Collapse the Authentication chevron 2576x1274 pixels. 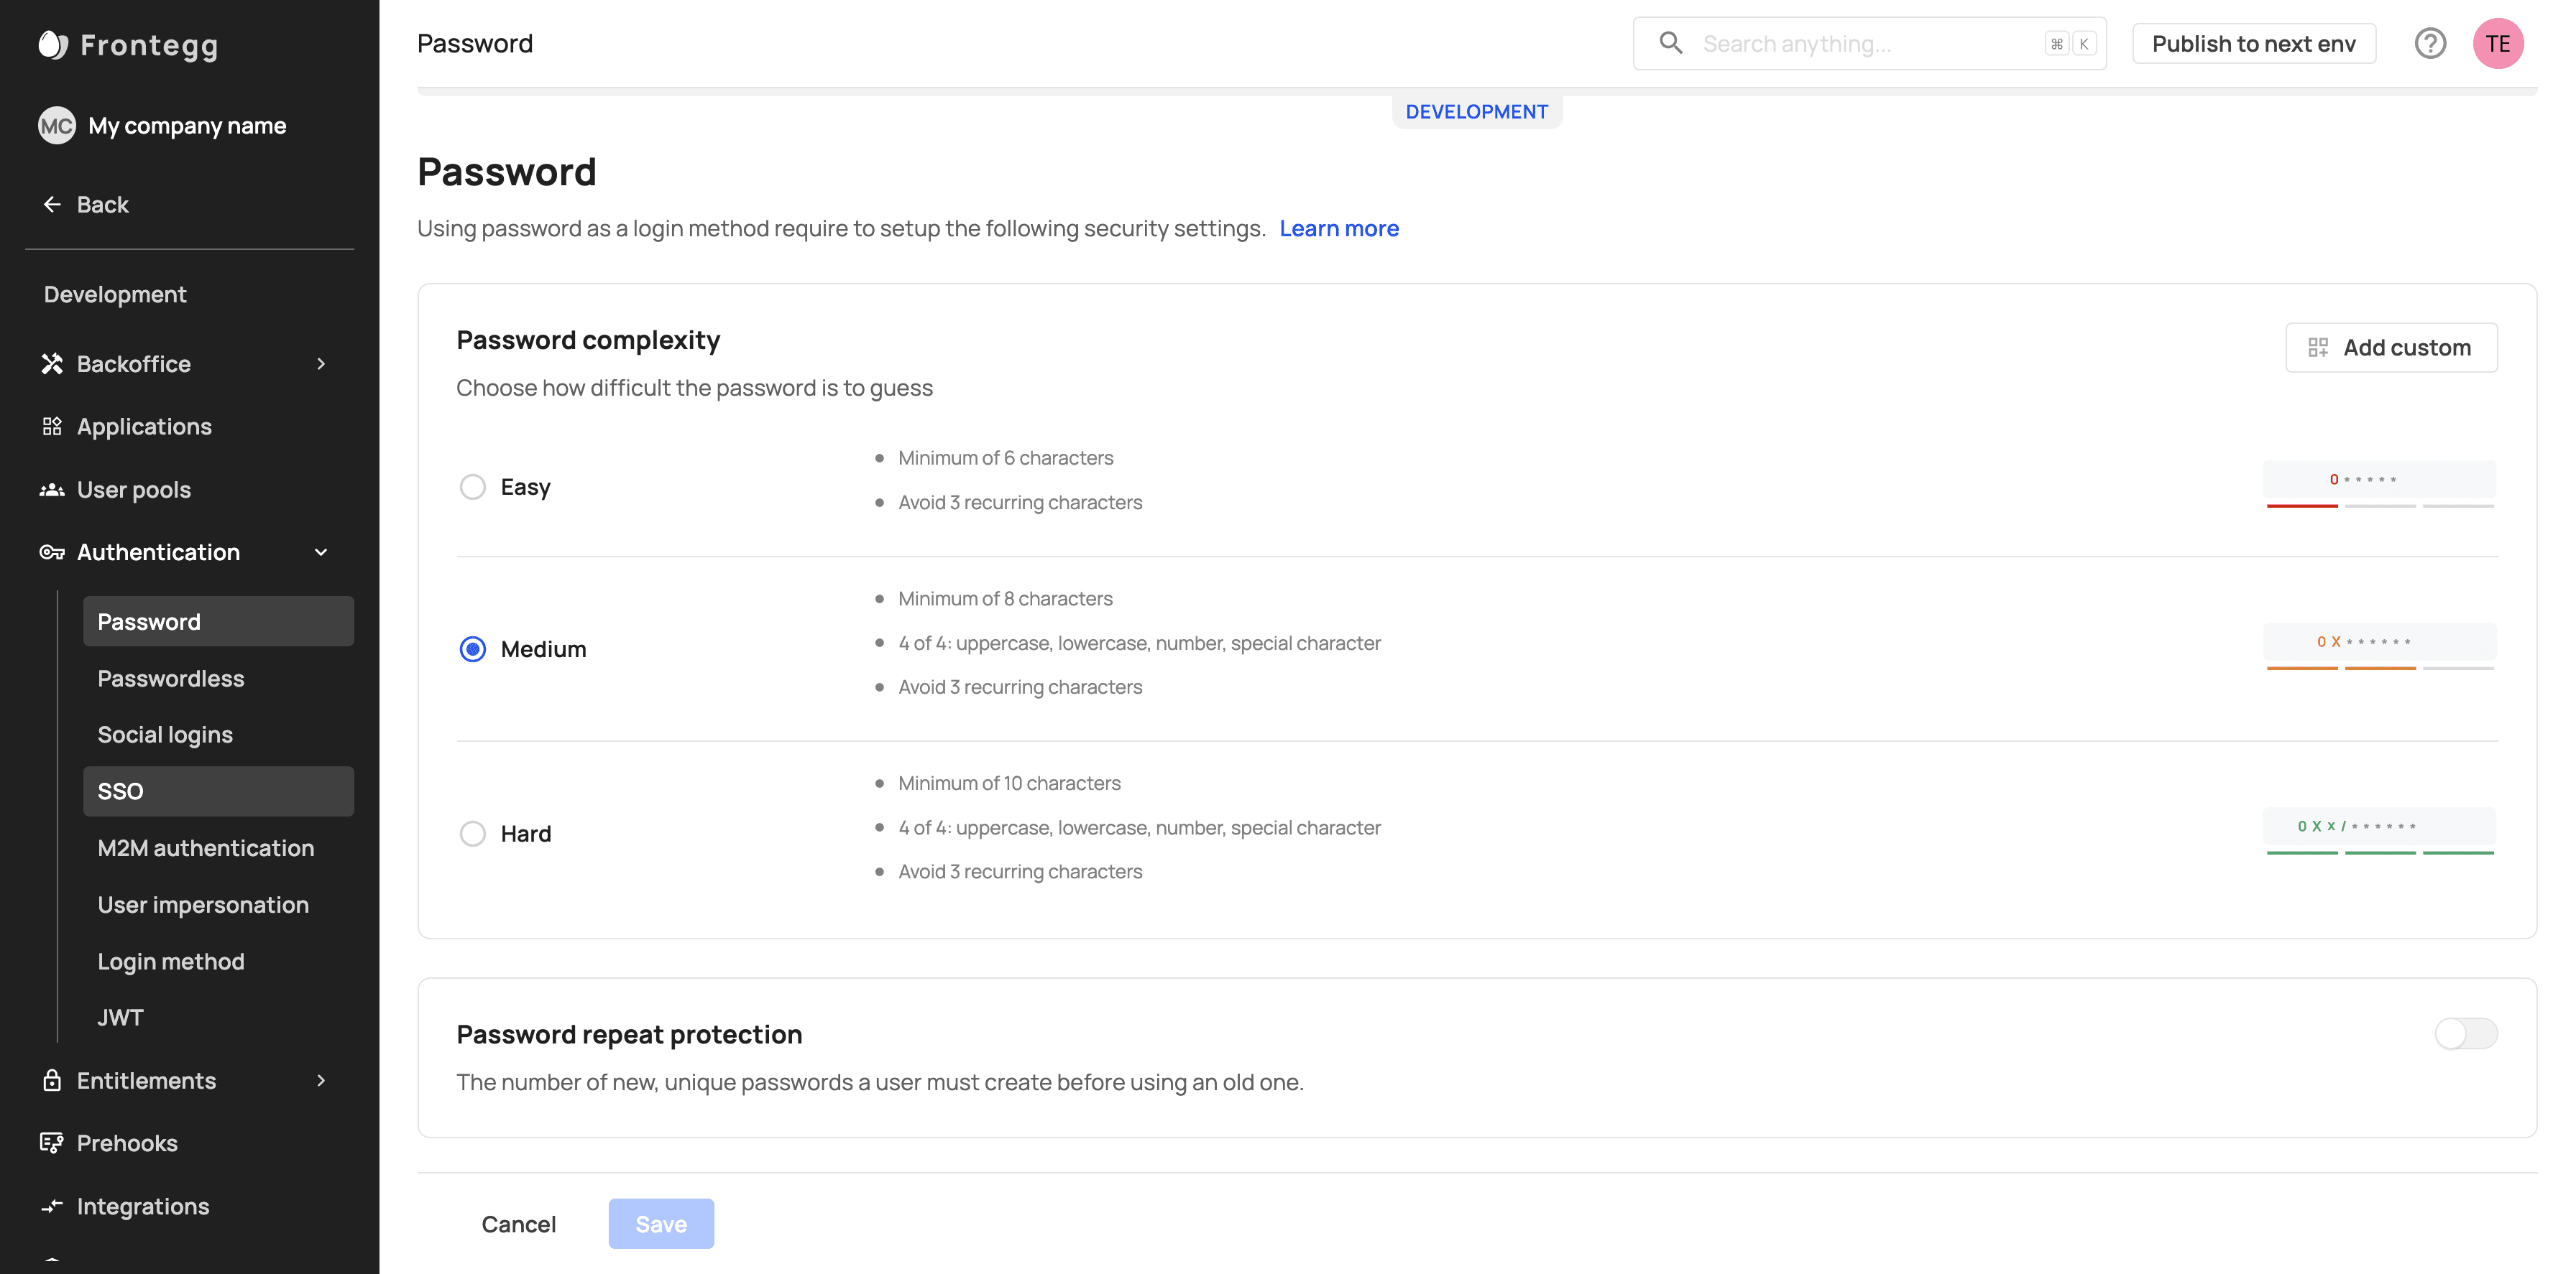tap(321, 552)
